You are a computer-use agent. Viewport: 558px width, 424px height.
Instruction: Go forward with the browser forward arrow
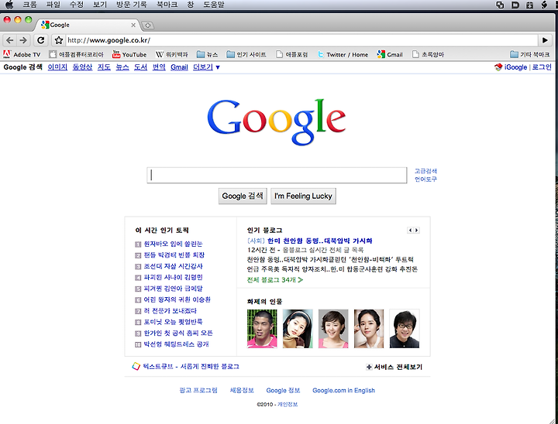(23, 40)
